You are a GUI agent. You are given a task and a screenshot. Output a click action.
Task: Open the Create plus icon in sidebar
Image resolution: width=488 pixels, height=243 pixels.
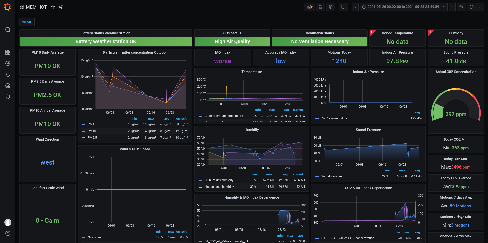pos(8,41)
